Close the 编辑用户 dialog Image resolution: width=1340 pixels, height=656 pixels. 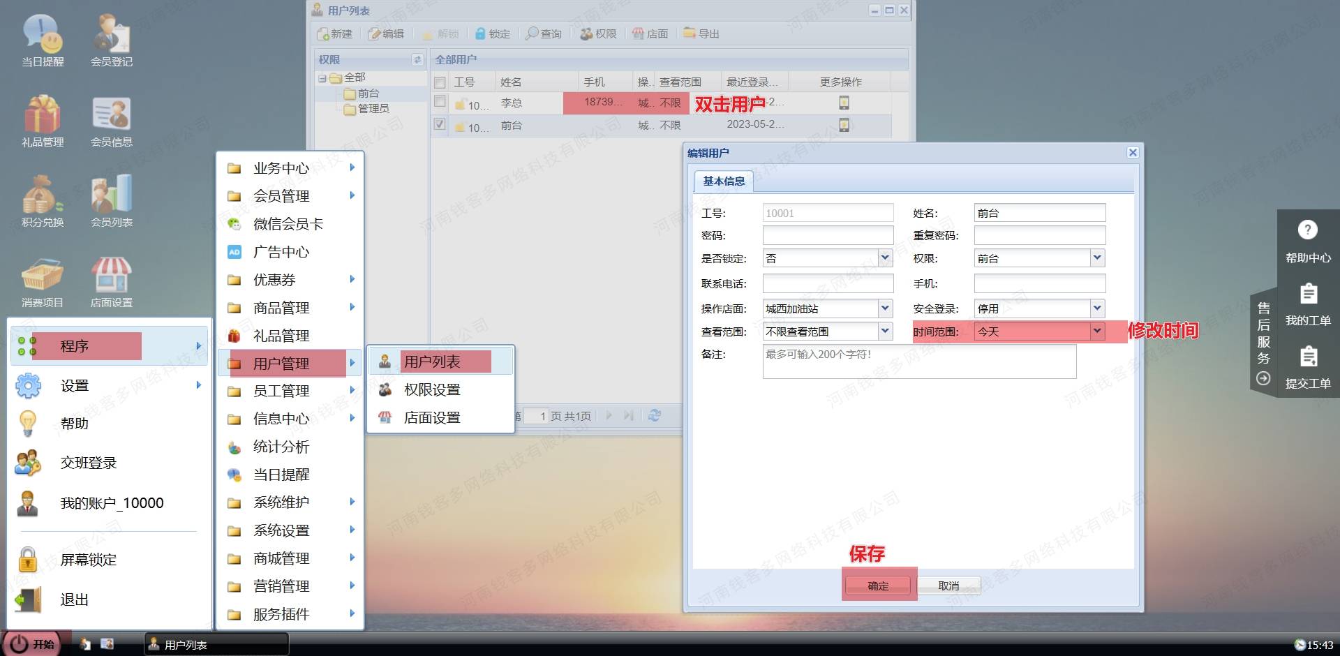coord(1133,152)
